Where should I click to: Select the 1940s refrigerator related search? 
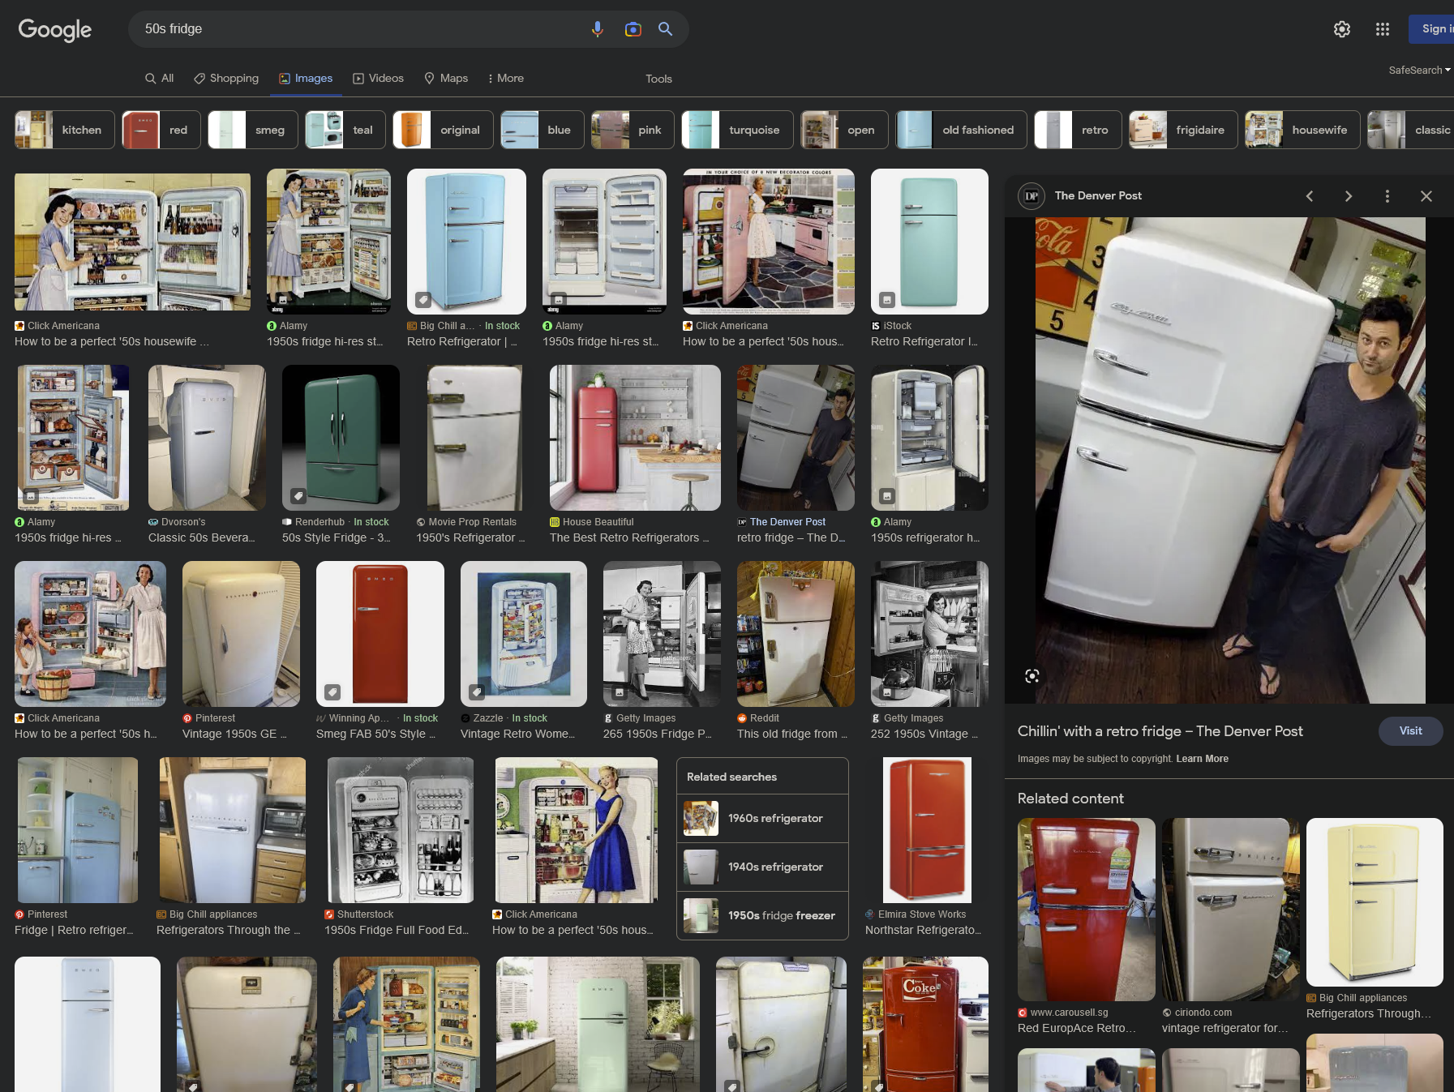[x=762, y=867]
